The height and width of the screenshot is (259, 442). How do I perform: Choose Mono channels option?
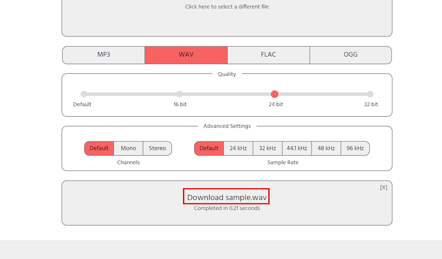[128, 148]
